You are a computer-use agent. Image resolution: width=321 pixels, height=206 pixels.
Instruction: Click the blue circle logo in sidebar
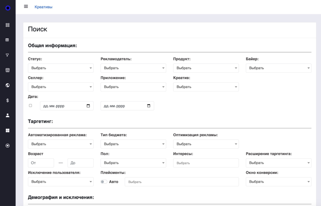point(8,8)
